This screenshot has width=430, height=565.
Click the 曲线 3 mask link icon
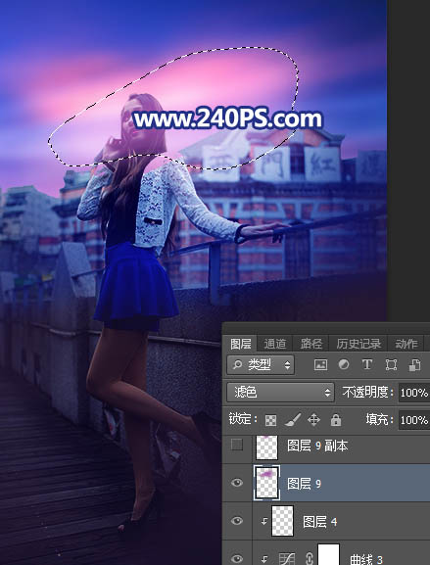point(309,558)
